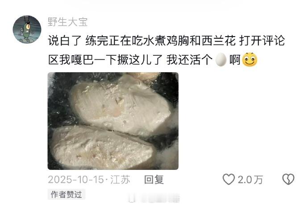Select the comment's first line of text
This screenshot has height=206, width=308.
pyautogui.click(x=166, y=41)
